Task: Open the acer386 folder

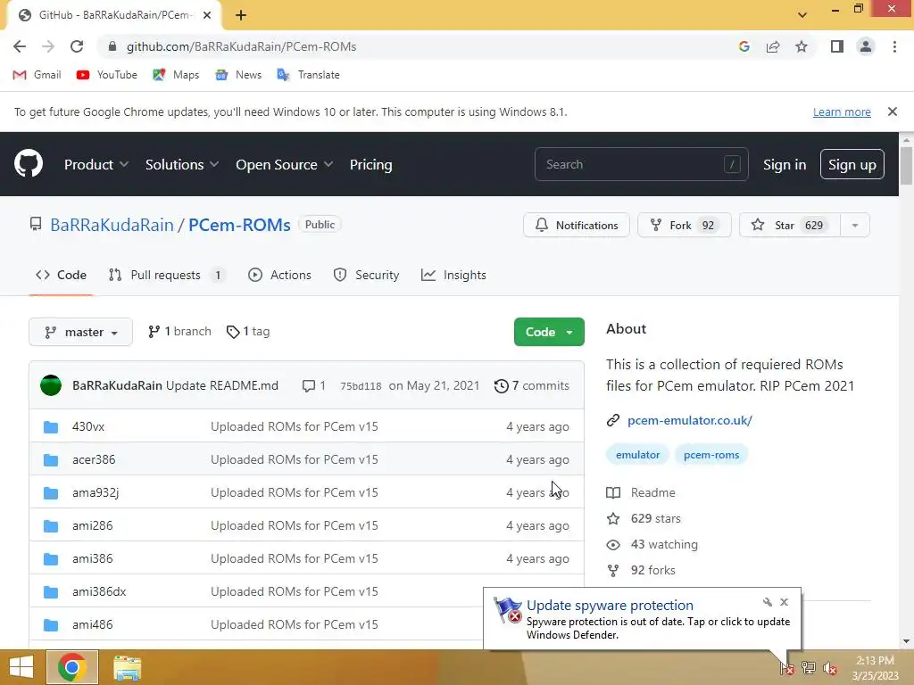Action: pyautogui.click(x=94, y=459)
